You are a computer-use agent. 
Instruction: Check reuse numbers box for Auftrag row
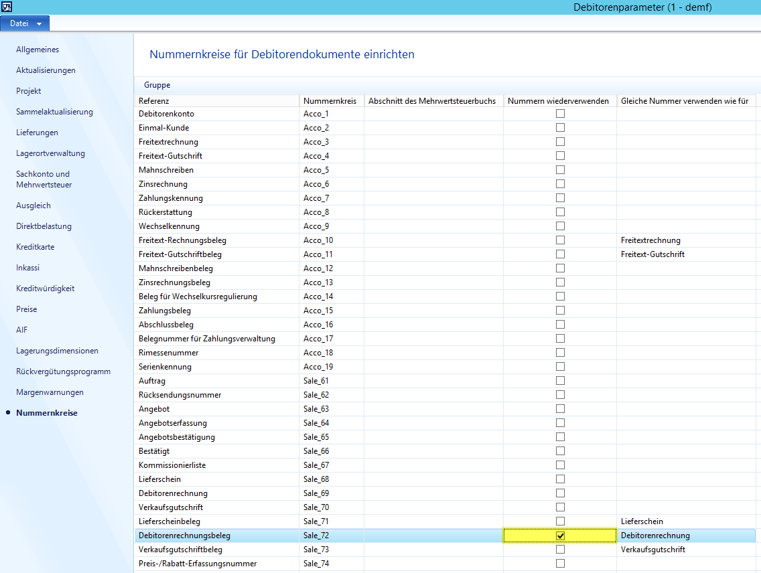pyautogui.click(x=560, y=381)
